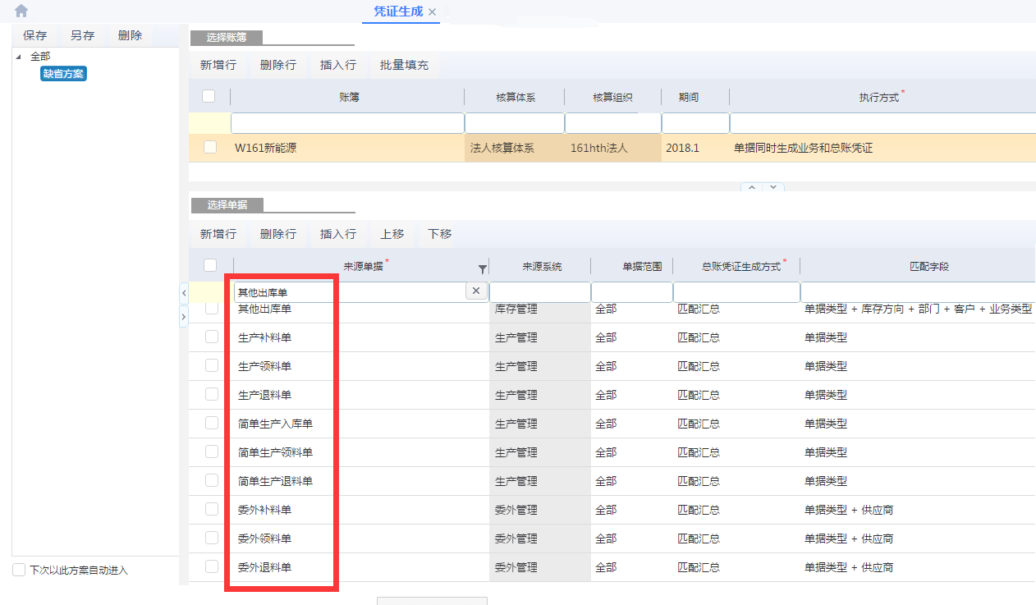Image resolution: width=1036 pixels, height=605 pixels.
Task: Click the home icon
Action: 21,11
